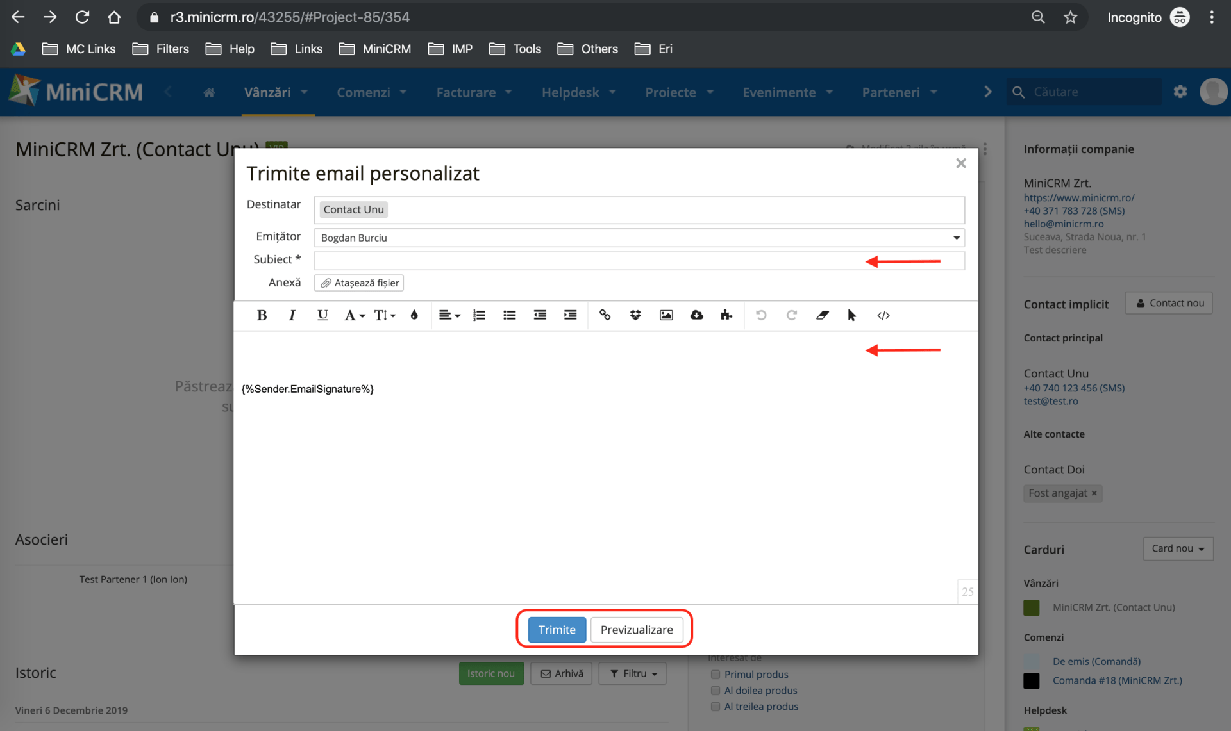Redo edit in editor
The height and width of the screenshot is (731, 1231).
tap(792, 315)
